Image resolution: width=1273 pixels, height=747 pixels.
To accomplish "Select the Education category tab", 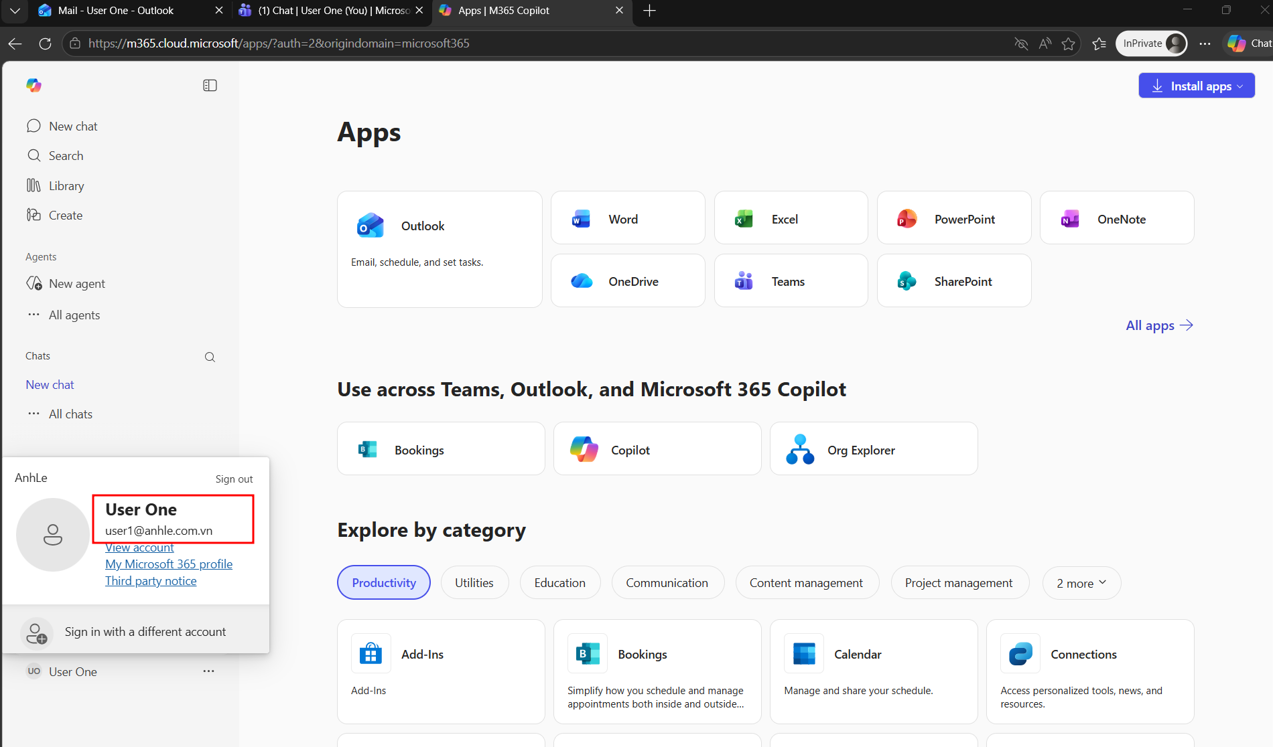I will coord(560,582).
